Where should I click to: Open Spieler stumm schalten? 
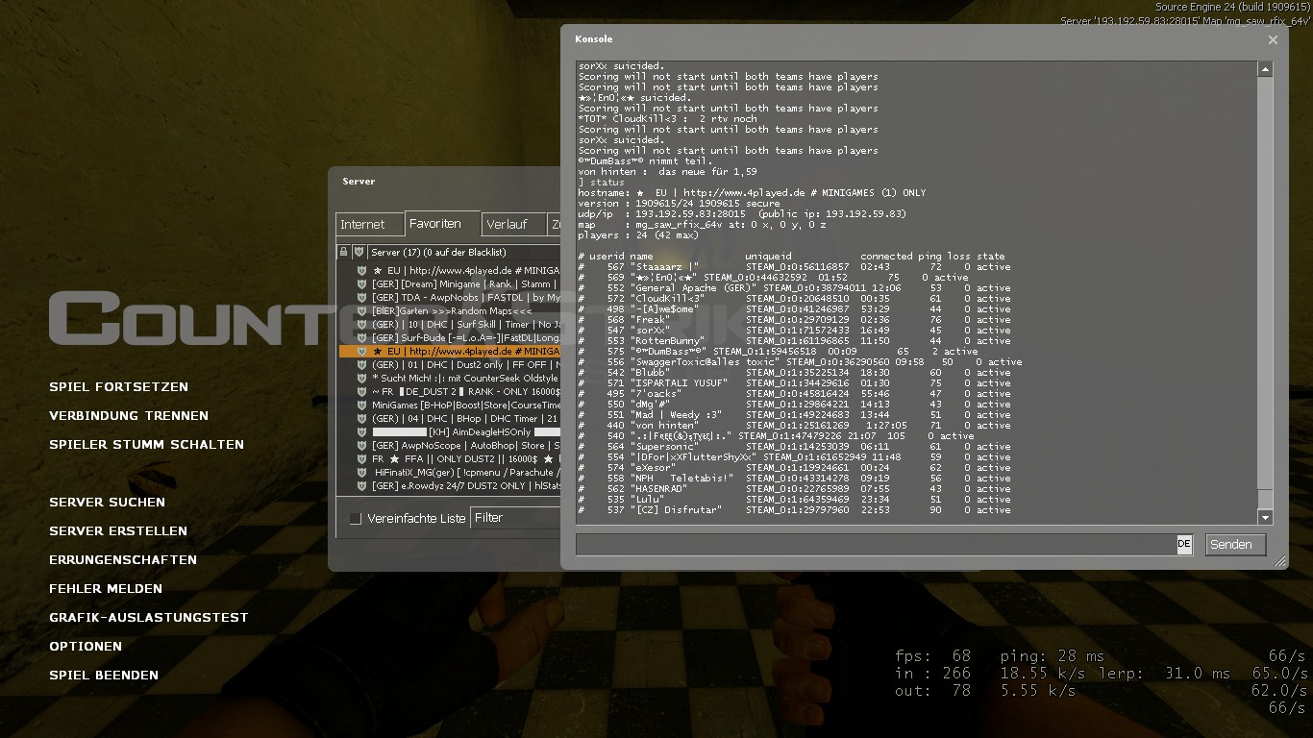(147, 445)
